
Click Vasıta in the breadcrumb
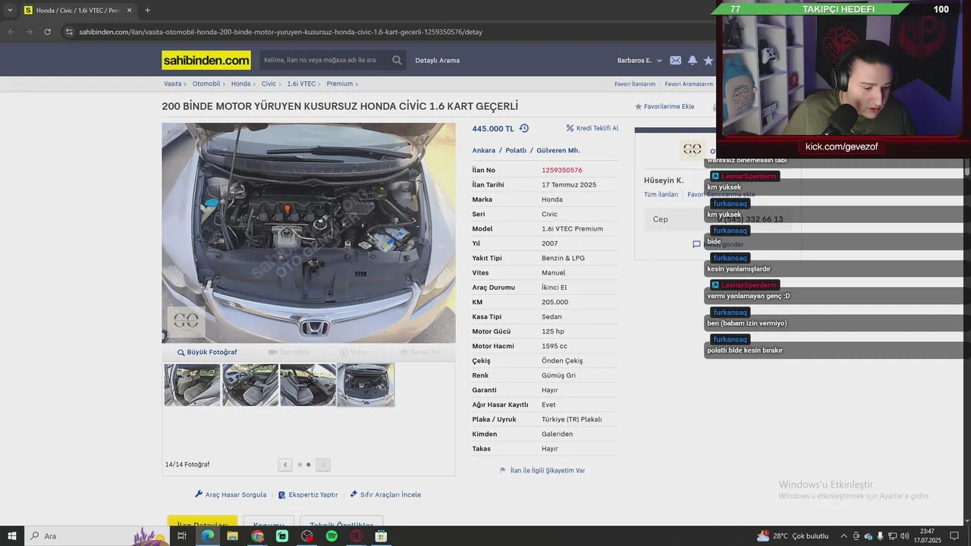pos(172,83)
